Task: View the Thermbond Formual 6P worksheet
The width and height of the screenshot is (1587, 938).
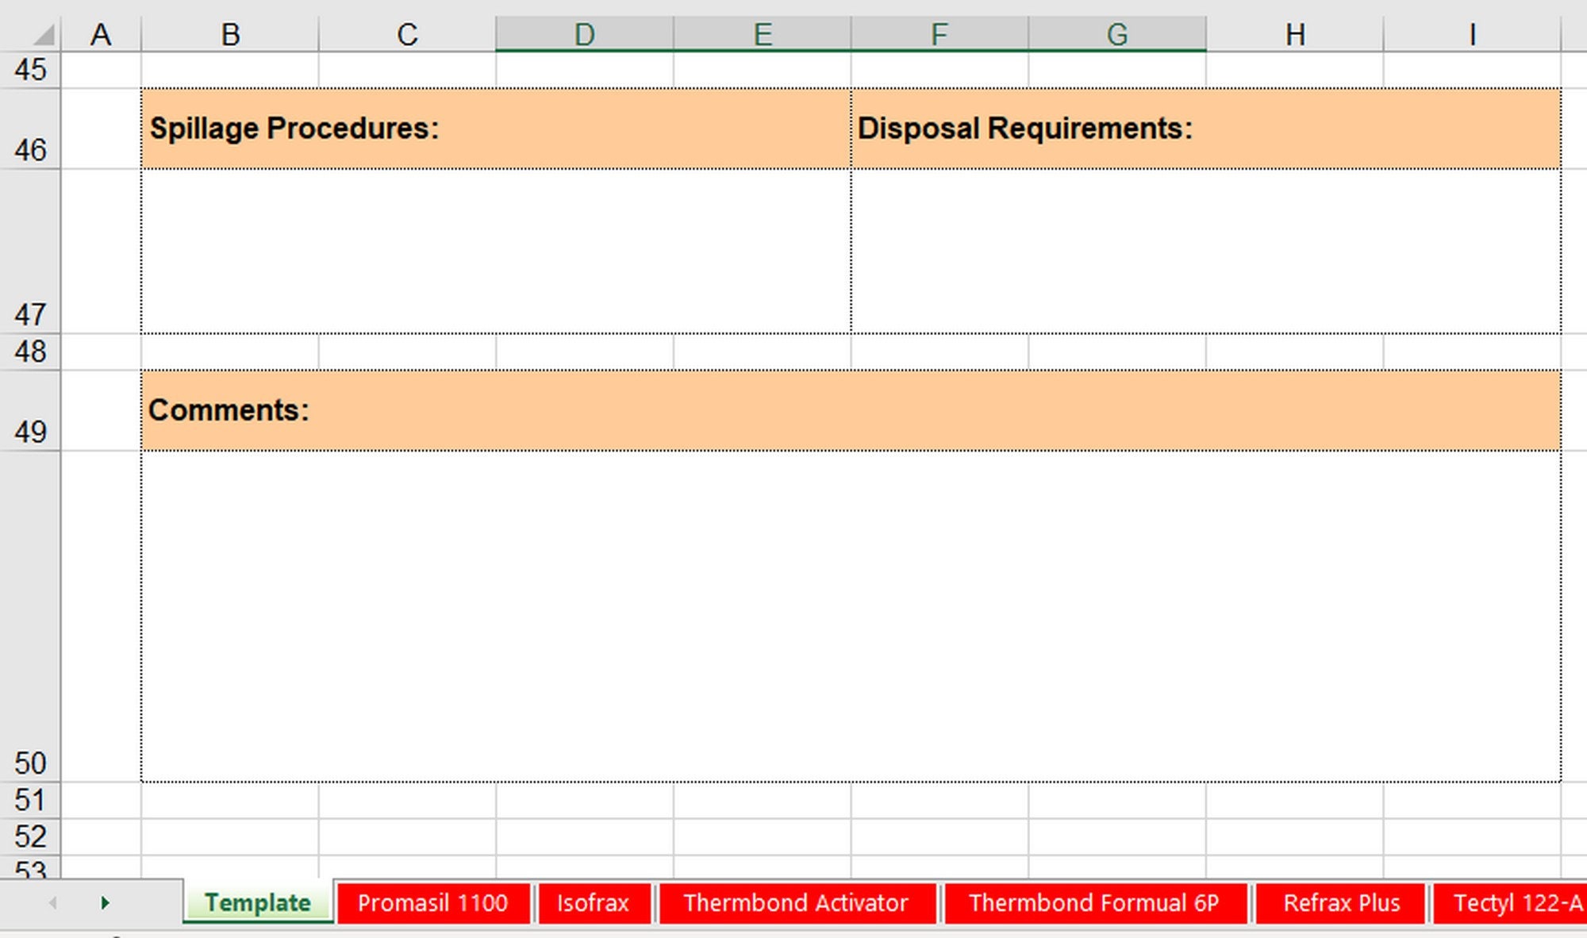Action: point(1093,902)
